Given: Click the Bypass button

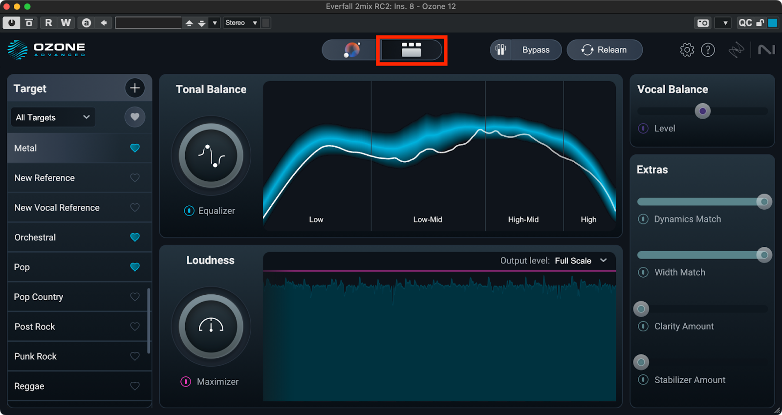Looking at the screenshot, I should tap(536, 50).
